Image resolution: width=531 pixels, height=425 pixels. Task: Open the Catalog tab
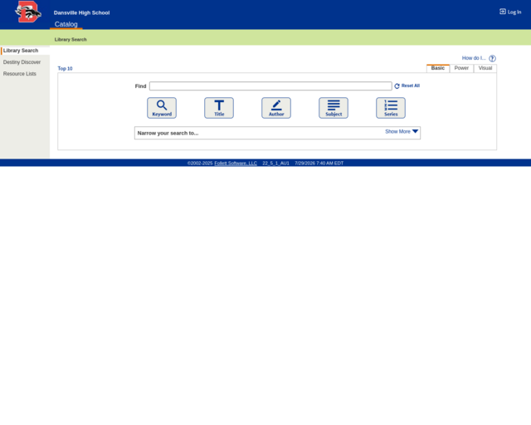(66, 24)
